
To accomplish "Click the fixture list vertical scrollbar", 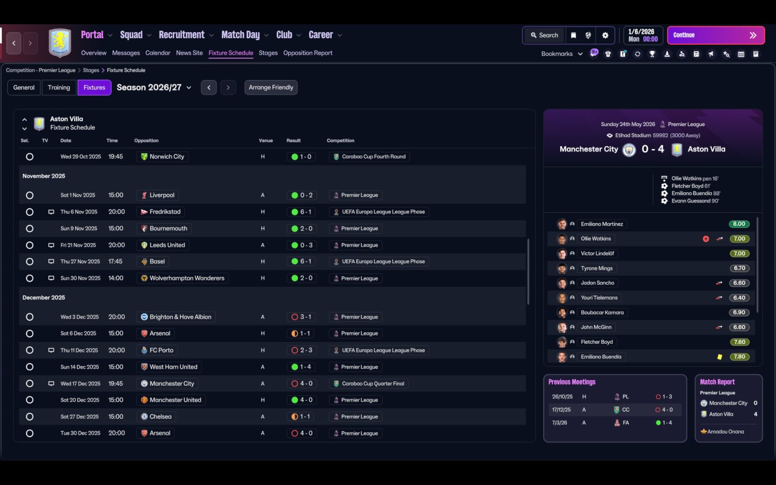I will point(528,272).
